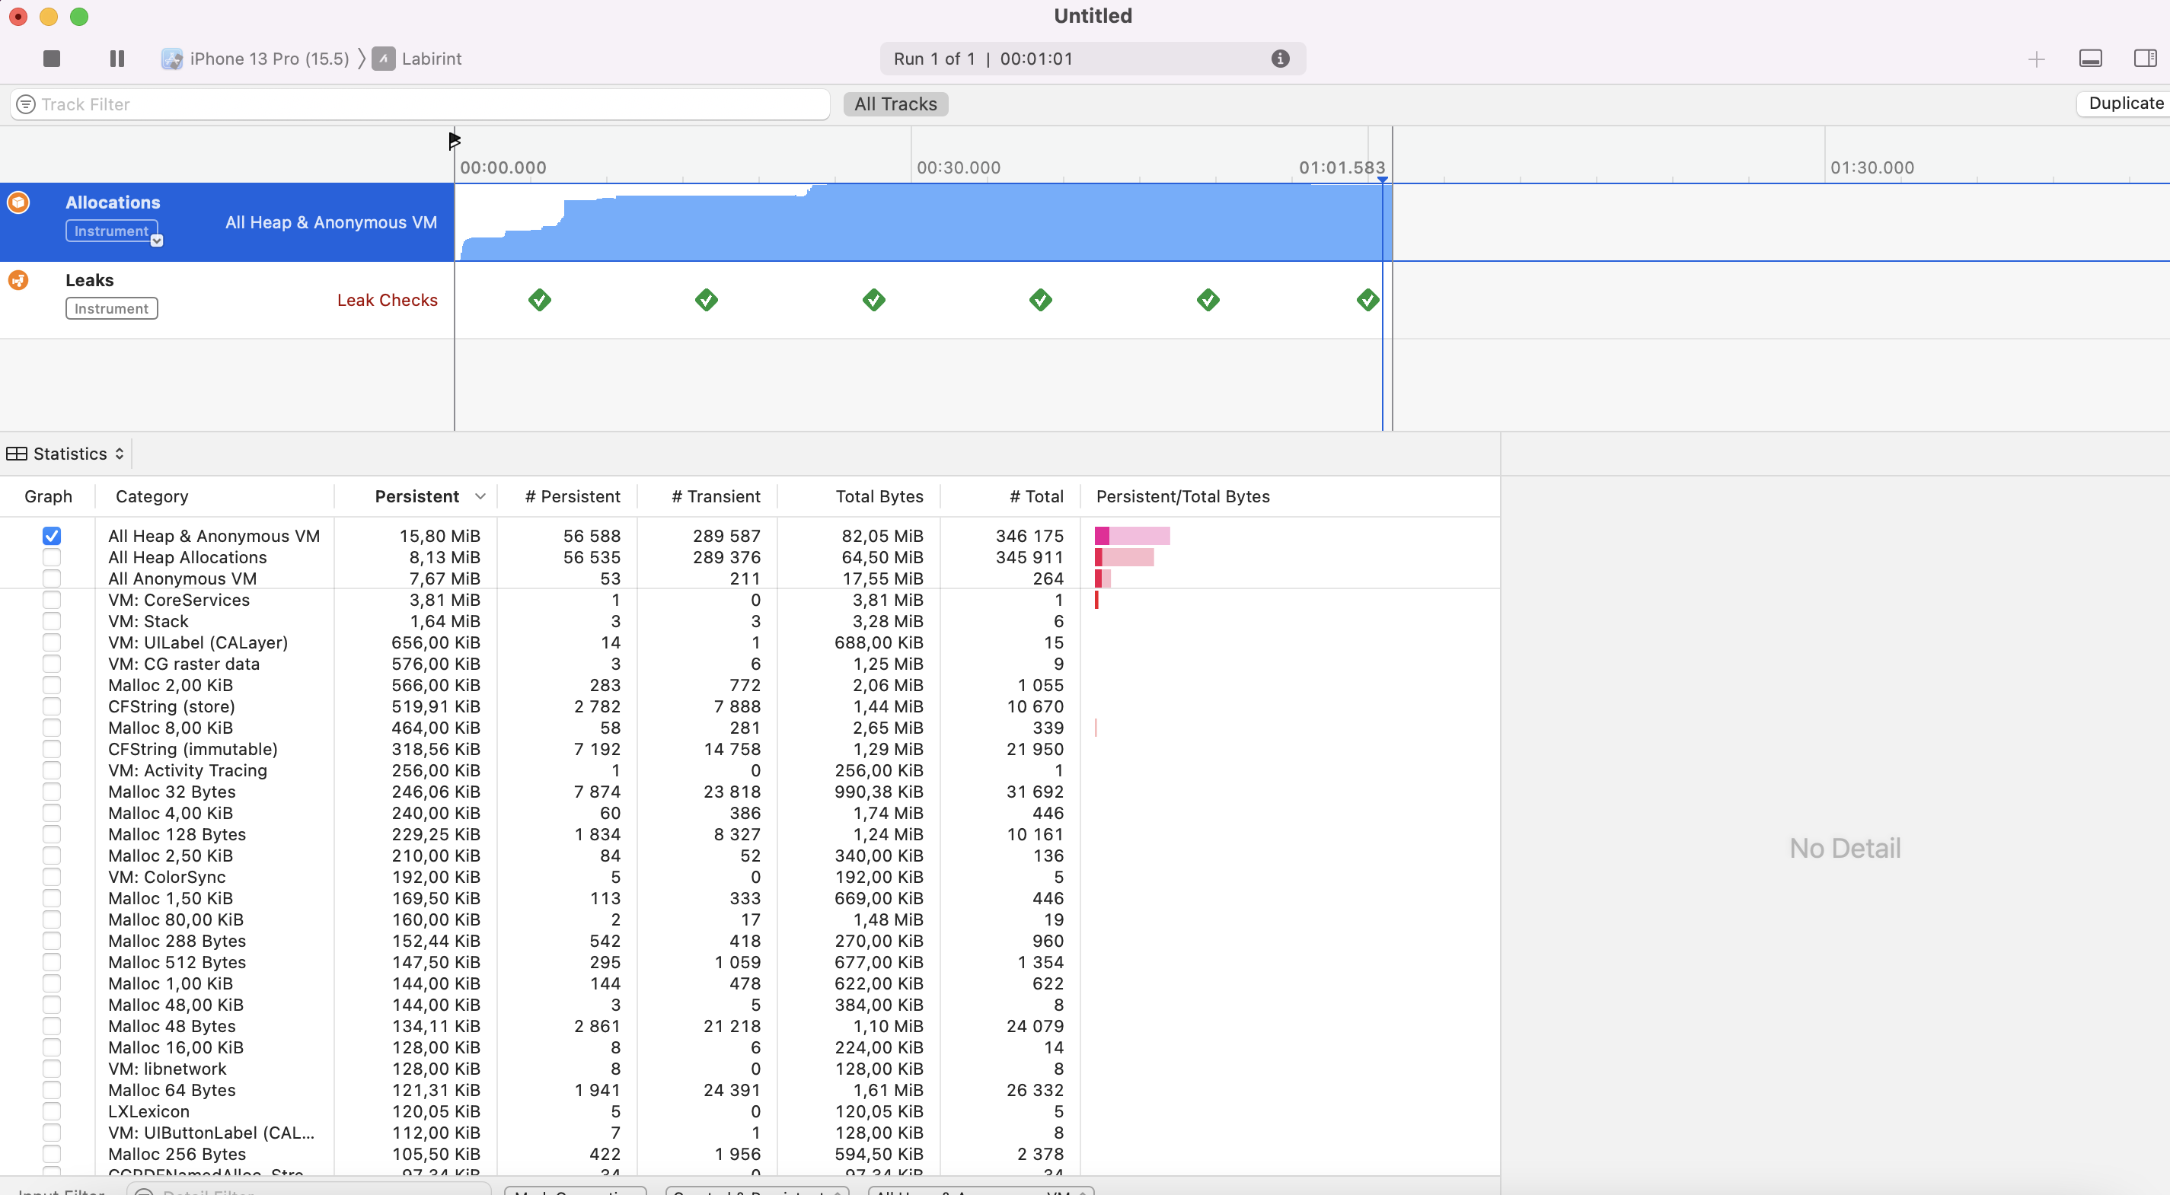Toggle the bottom detail pane icon

2090,58
